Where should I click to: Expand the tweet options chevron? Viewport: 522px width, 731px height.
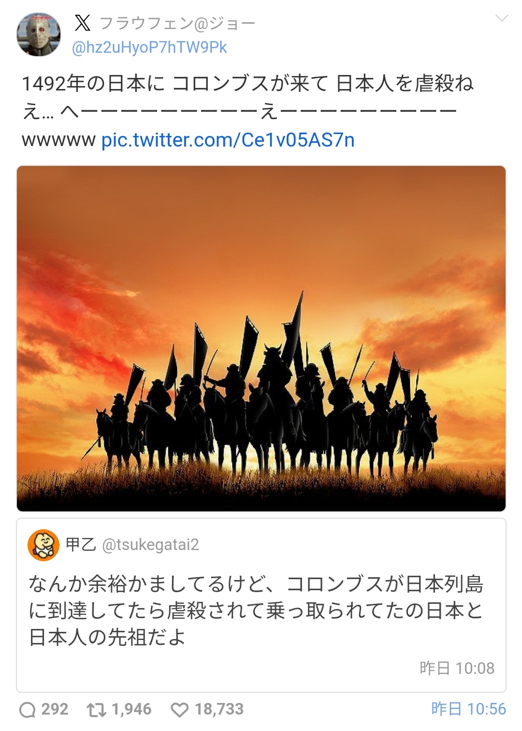(x=502, y=18)
